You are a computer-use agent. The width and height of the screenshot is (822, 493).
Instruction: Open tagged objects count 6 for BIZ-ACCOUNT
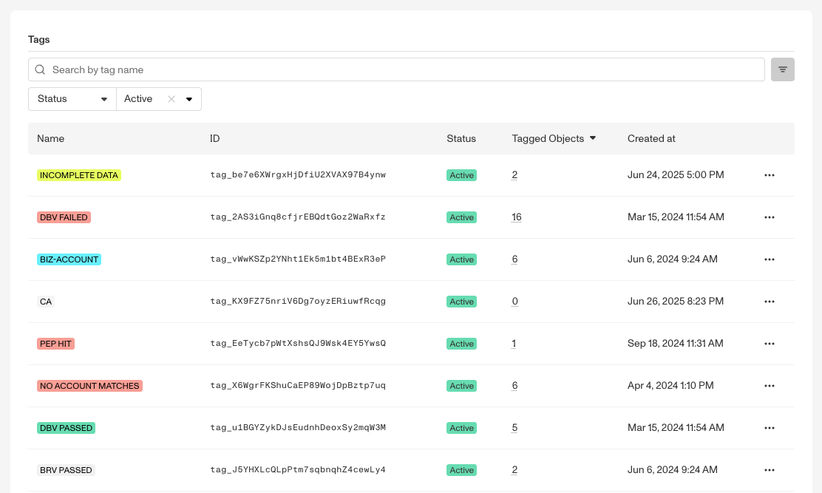pos(514,259)
